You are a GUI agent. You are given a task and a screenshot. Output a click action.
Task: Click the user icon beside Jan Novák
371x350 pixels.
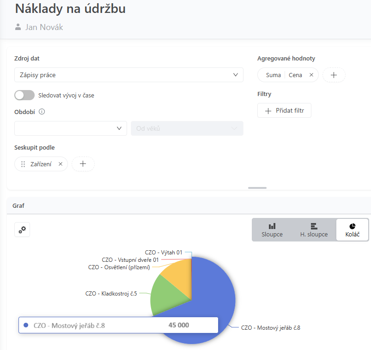(x=18, y=27)
